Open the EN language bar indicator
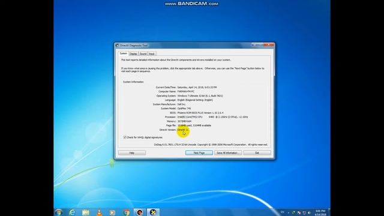Screen dimensions: 384x216 coord(283,212)
